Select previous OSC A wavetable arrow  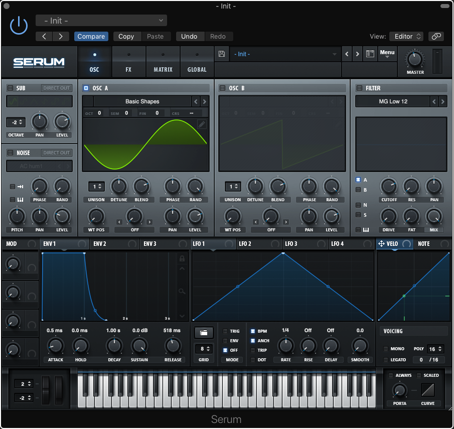pos(196,101)
